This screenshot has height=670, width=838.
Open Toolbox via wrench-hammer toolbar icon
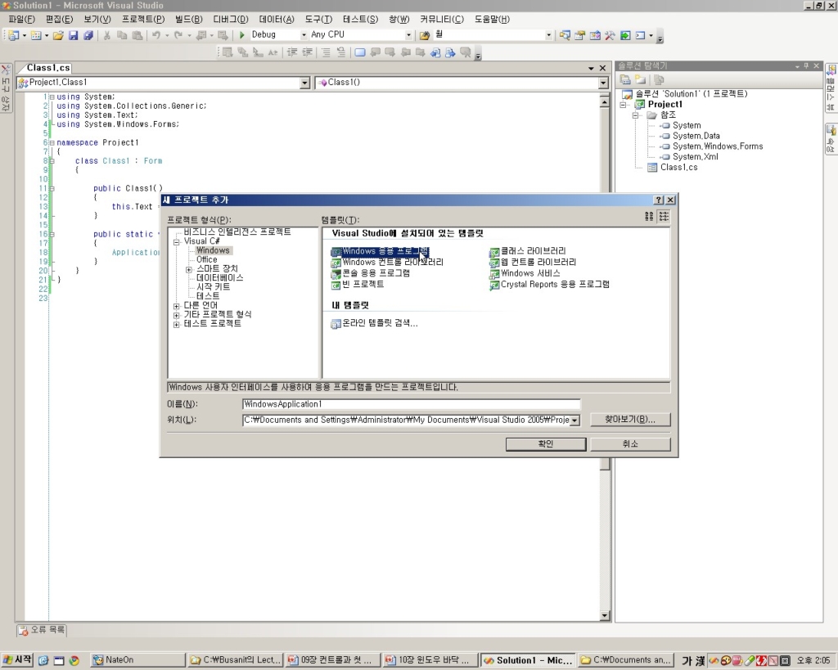click(610, 35)
